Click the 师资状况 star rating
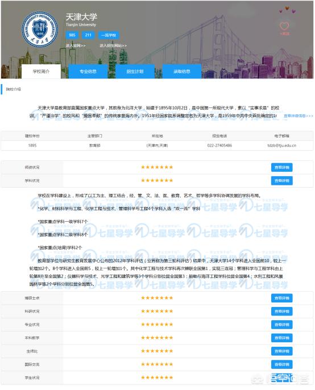The image size is (315, 390). (x=157, y=167)
